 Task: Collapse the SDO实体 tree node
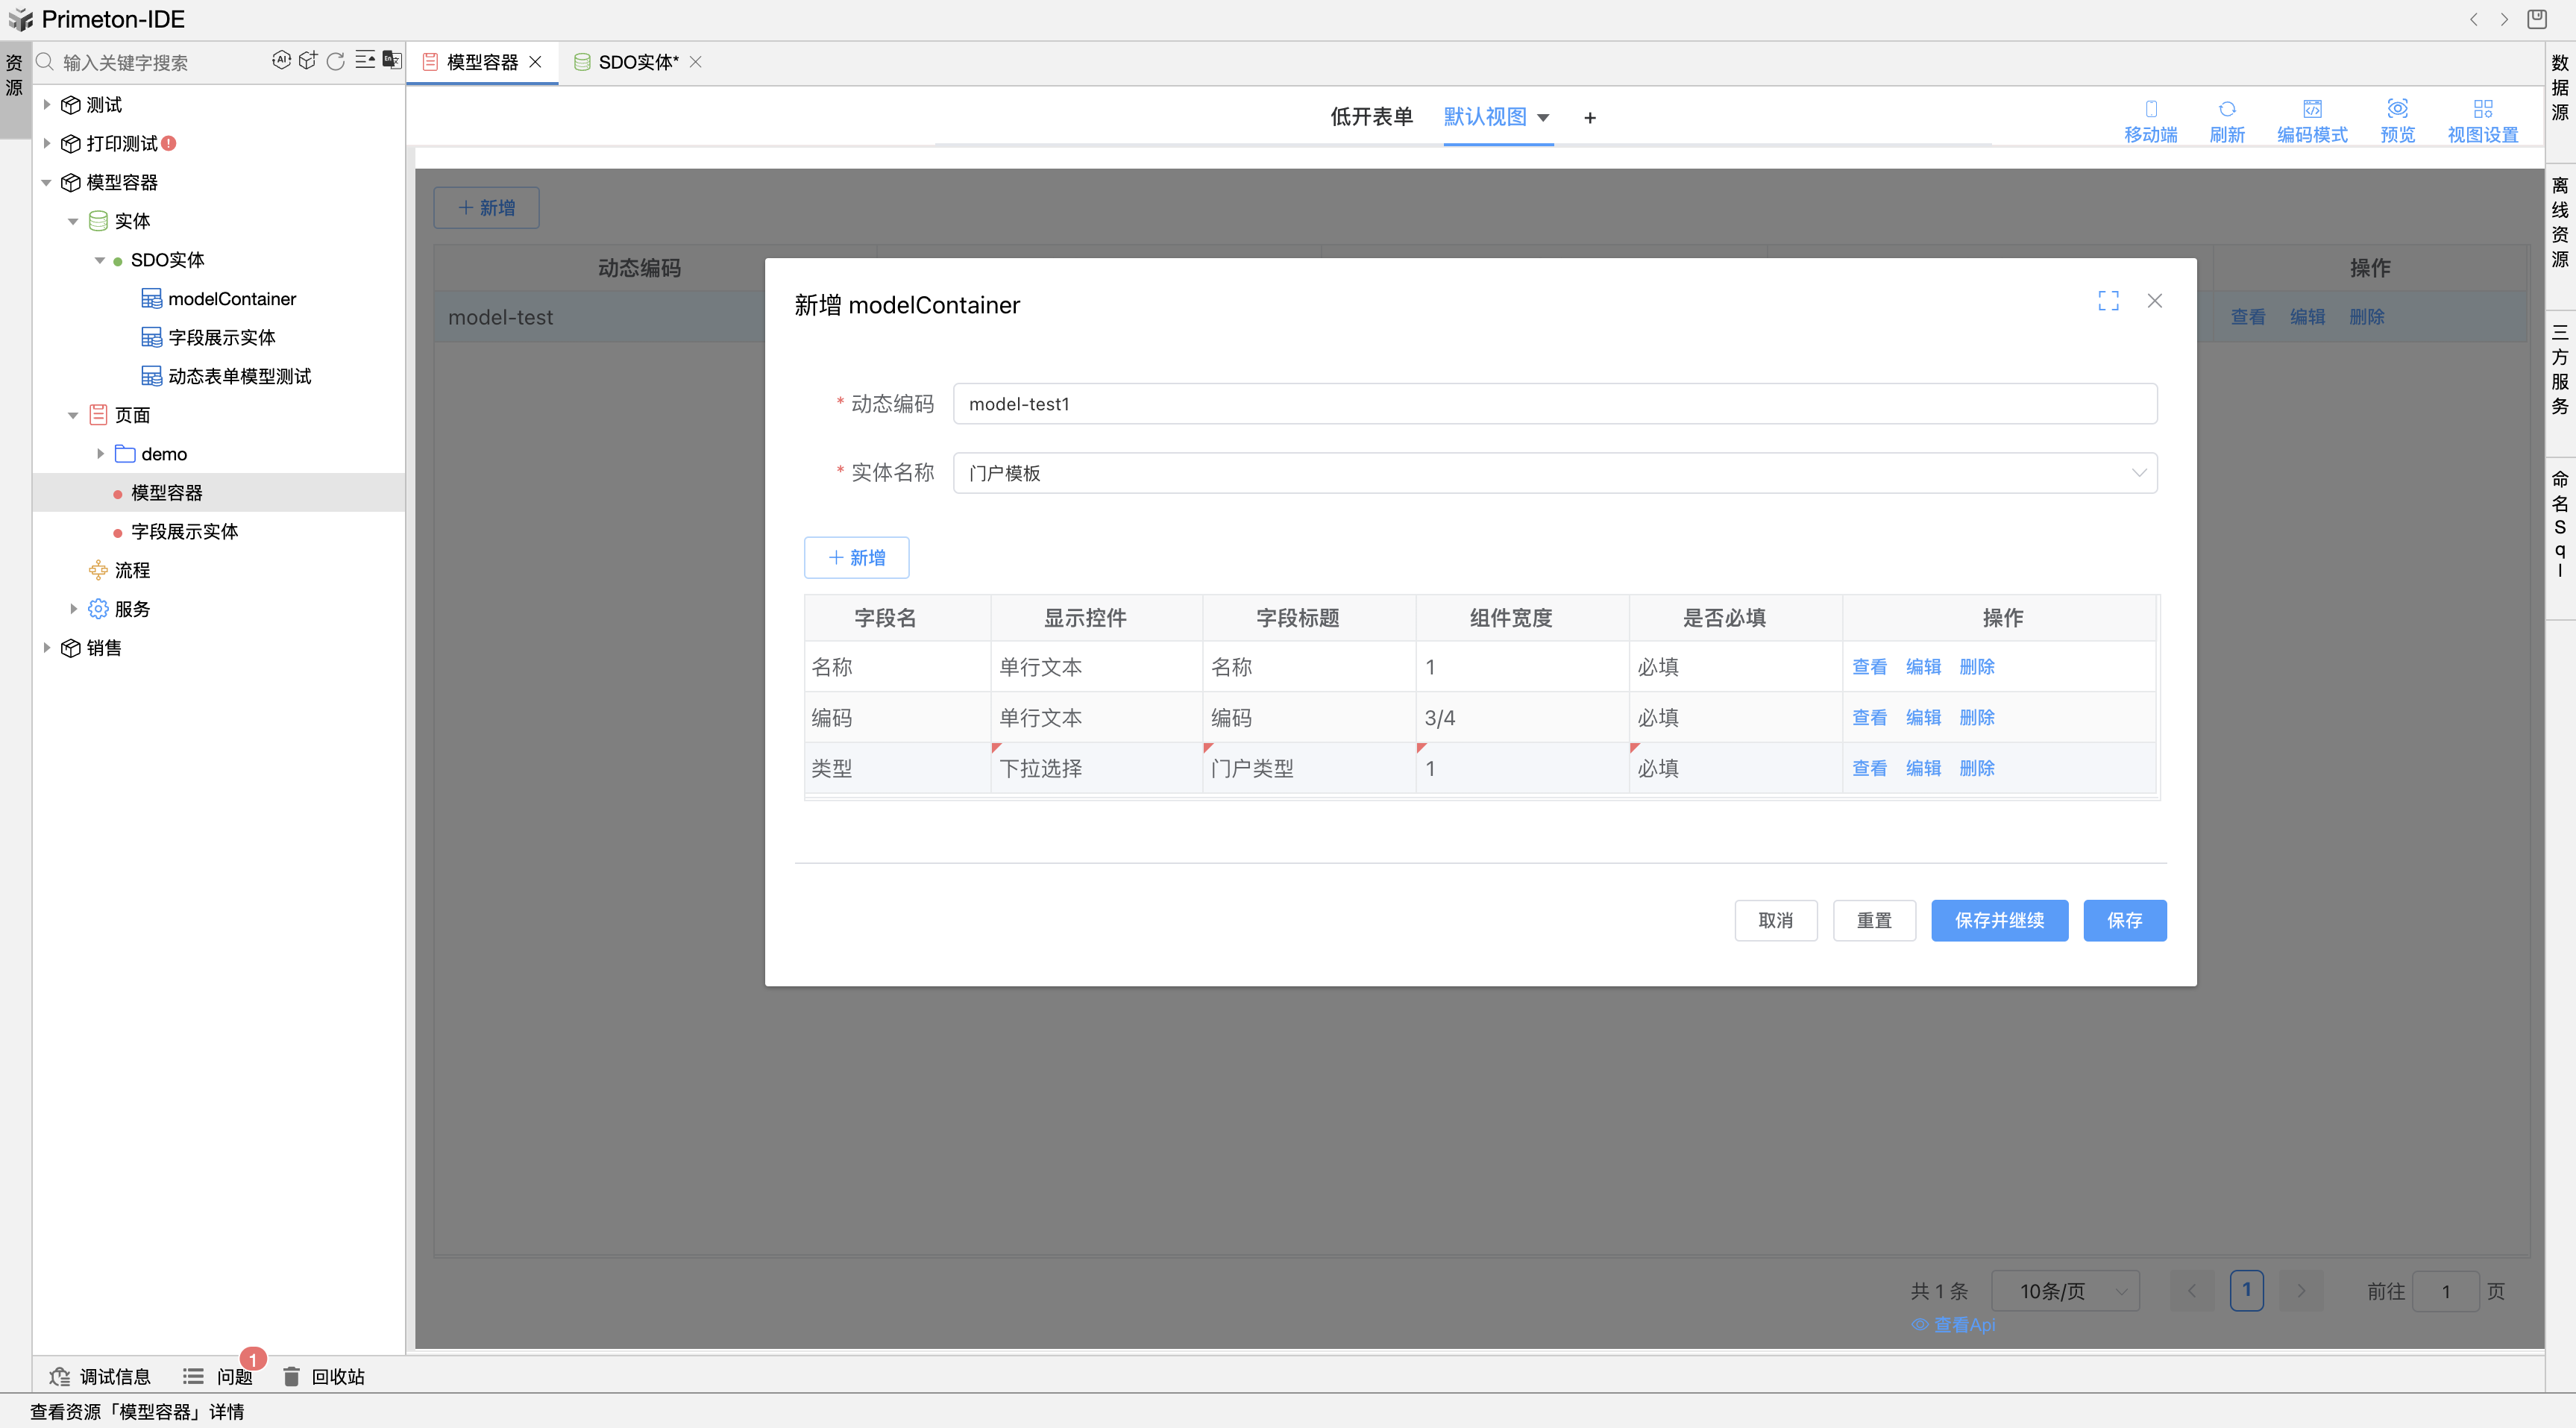click(99, 260)
